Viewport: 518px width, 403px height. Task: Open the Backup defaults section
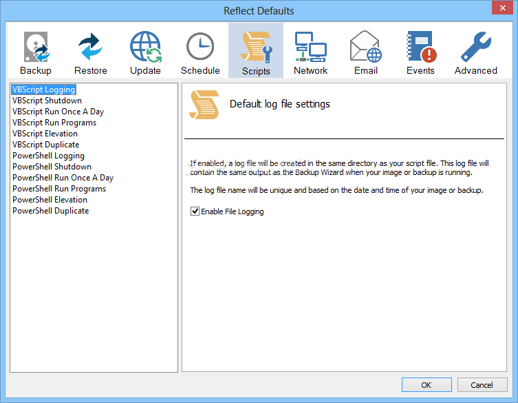click(x=36, y=51)
